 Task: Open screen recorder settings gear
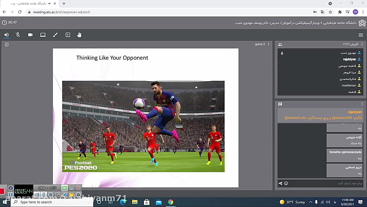point(78,195)
